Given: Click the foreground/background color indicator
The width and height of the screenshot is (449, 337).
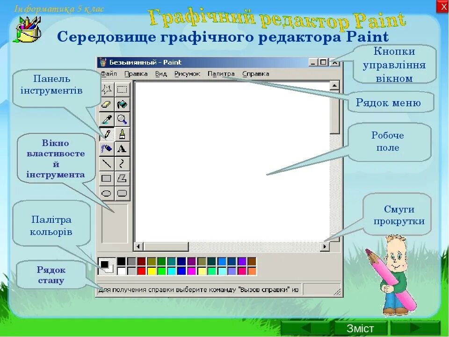Looking at the screenshot, I should [x=107, y=266].
